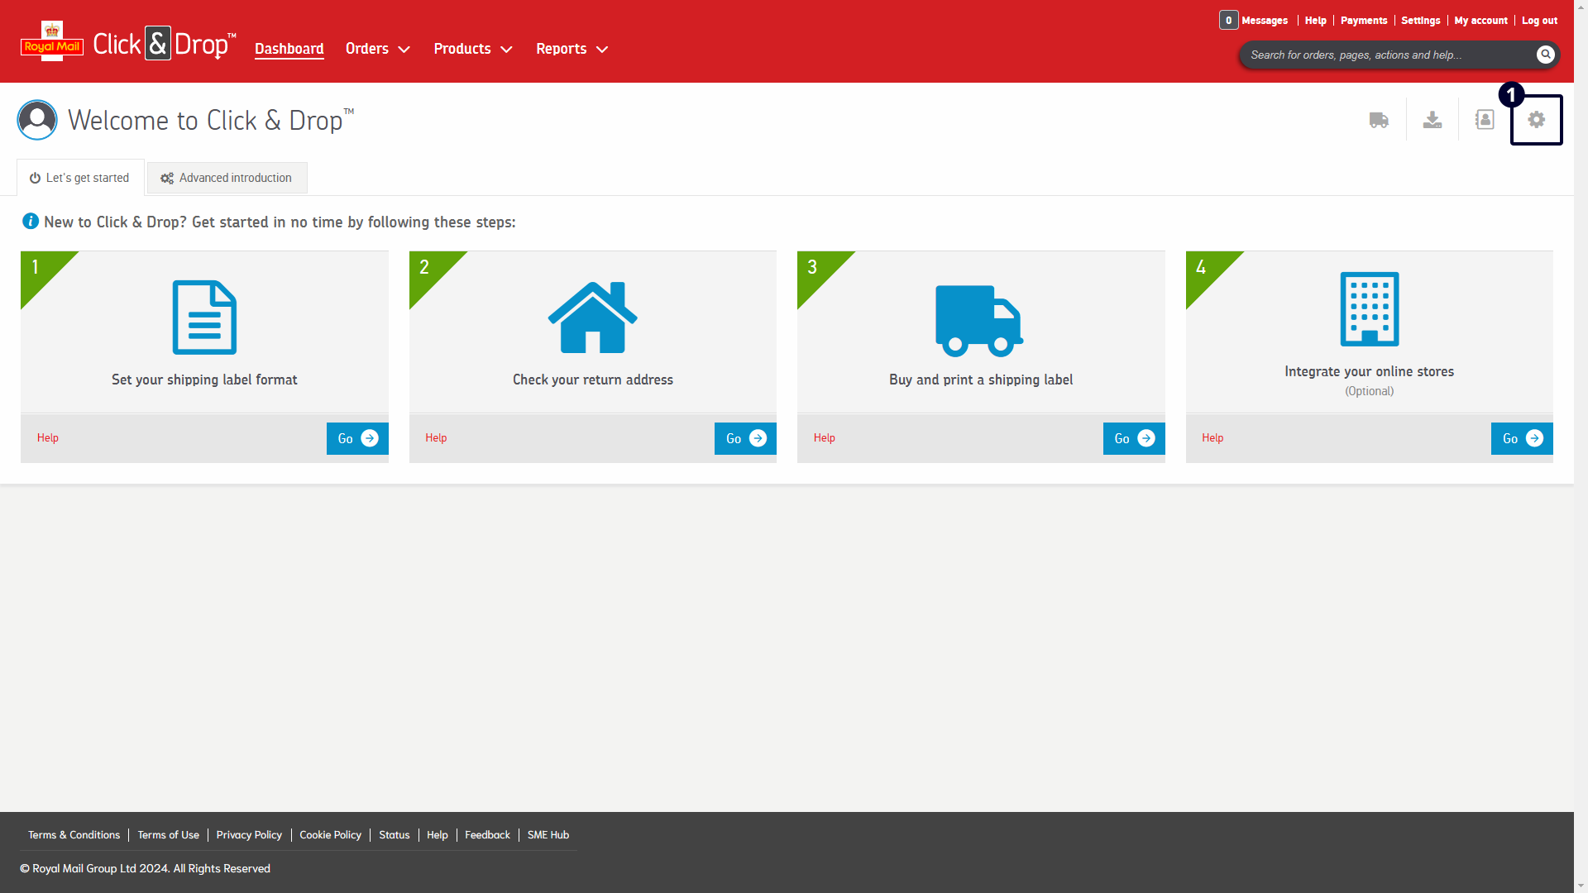
Task: Click the blue info icon
Action: pyautogui.click(x=31, y=221)
